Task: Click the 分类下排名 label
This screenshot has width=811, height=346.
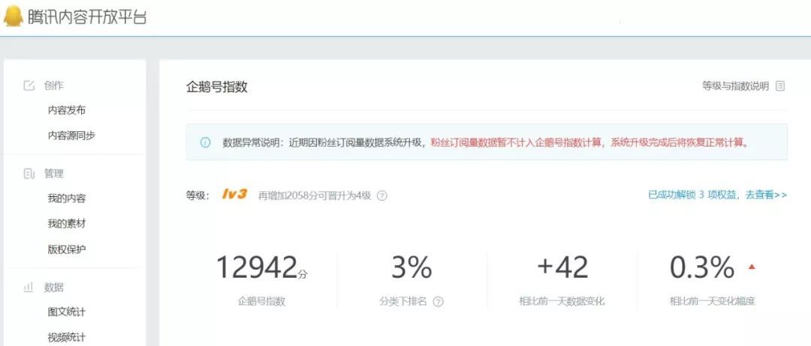Action: click(403, 302)
